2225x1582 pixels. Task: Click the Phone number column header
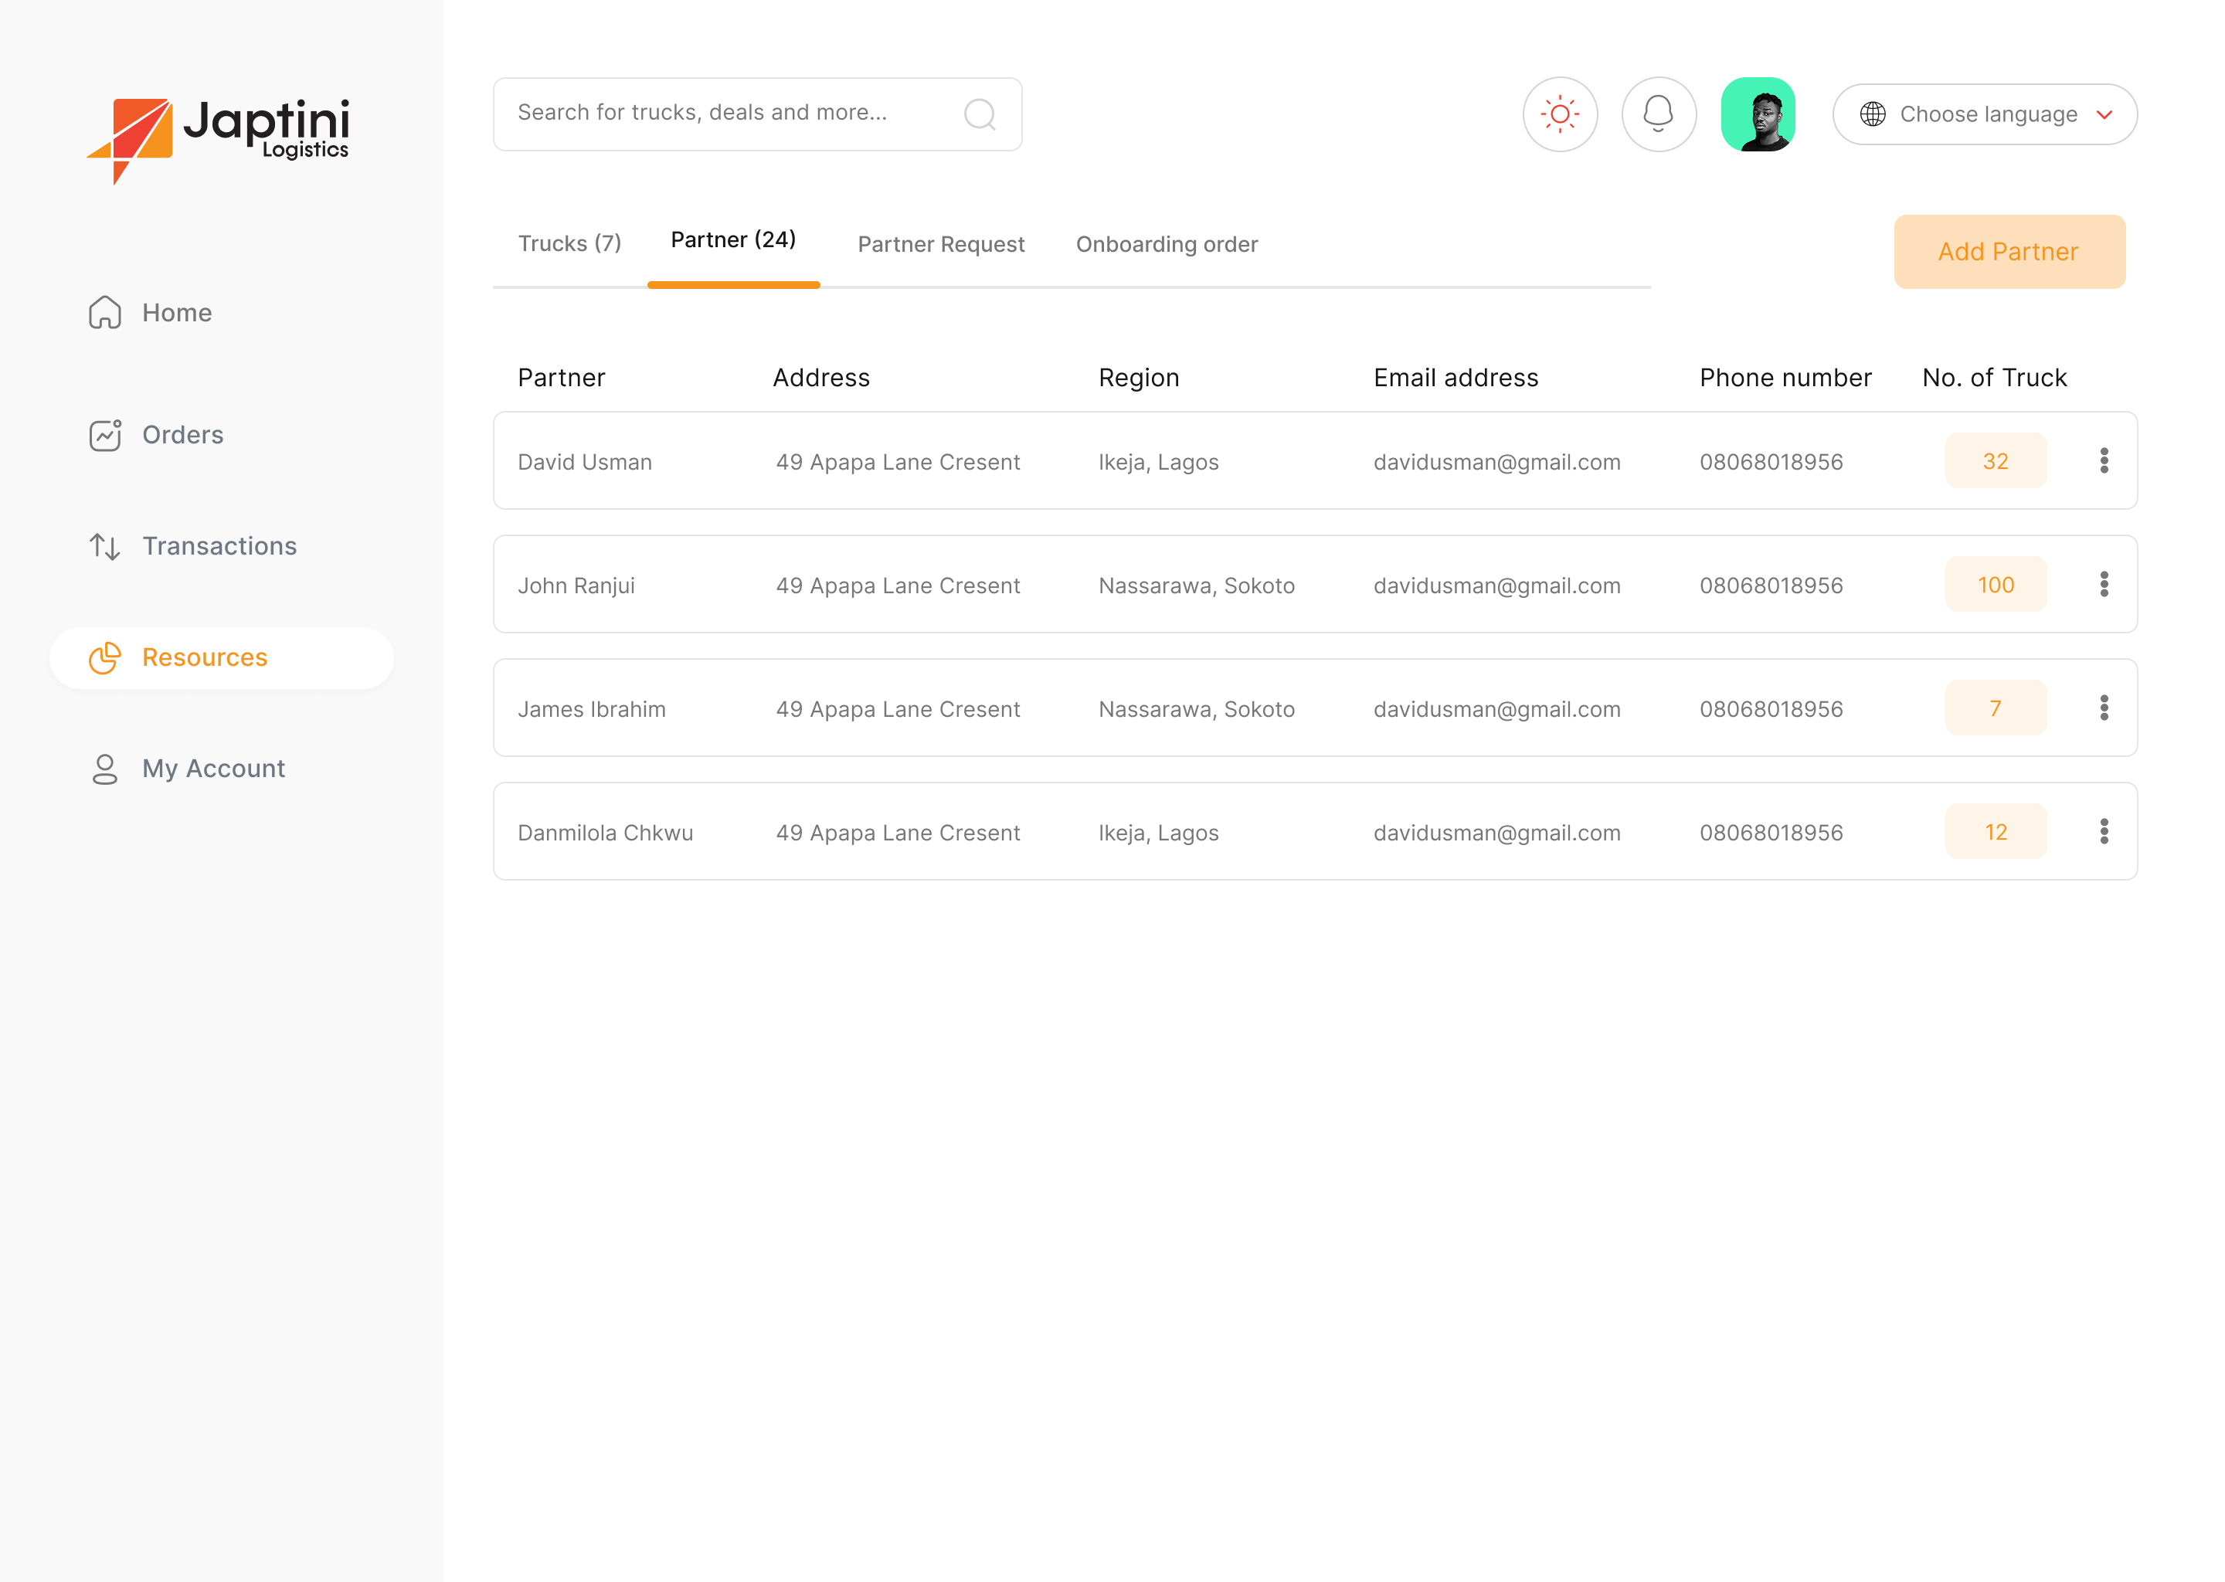1785,378
